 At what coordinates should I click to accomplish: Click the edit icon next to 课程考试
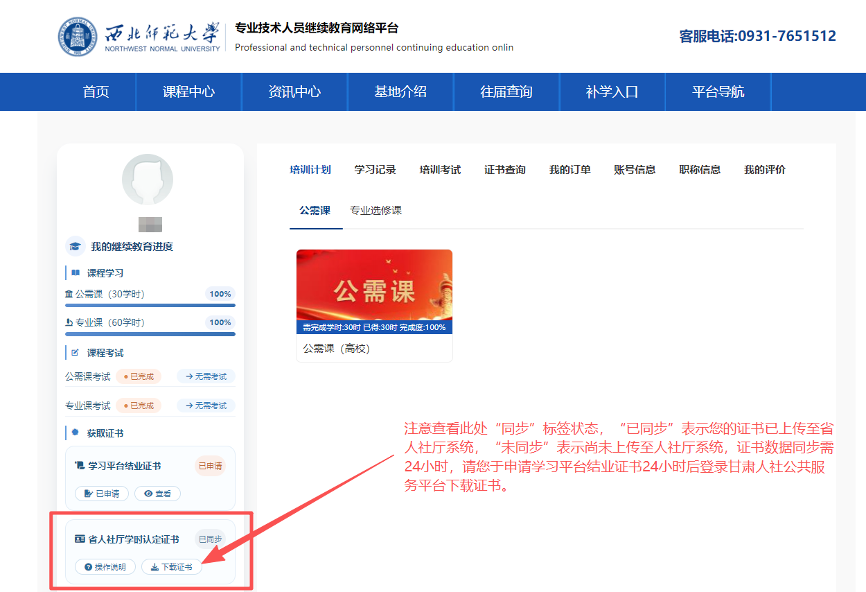[x=76, y=353]
